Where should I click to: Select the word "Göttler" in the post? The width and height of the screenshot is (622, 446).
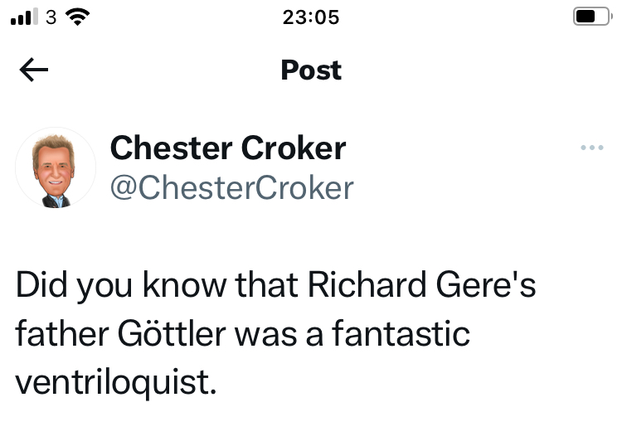pyautogui.click(x=177, y=335)
